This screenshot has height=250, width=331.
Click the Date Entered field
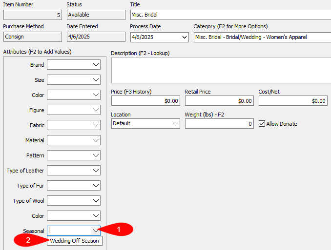96,37
